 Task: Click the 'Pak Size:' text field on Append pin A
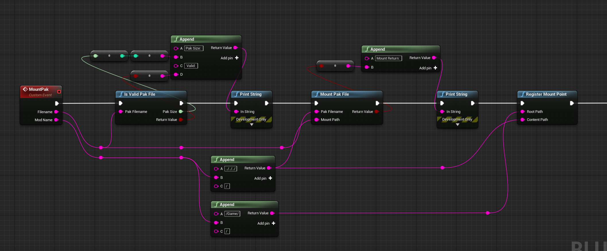tap(194, 48)
